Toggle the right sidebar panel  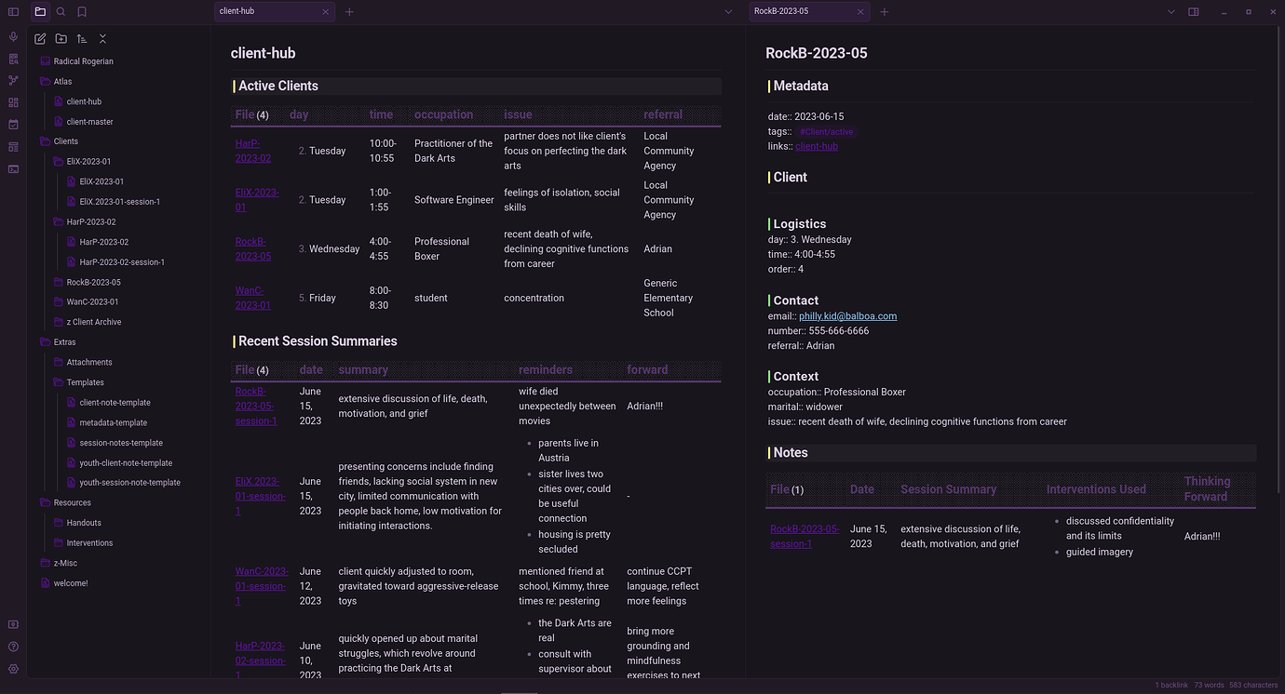(1194, 11)
